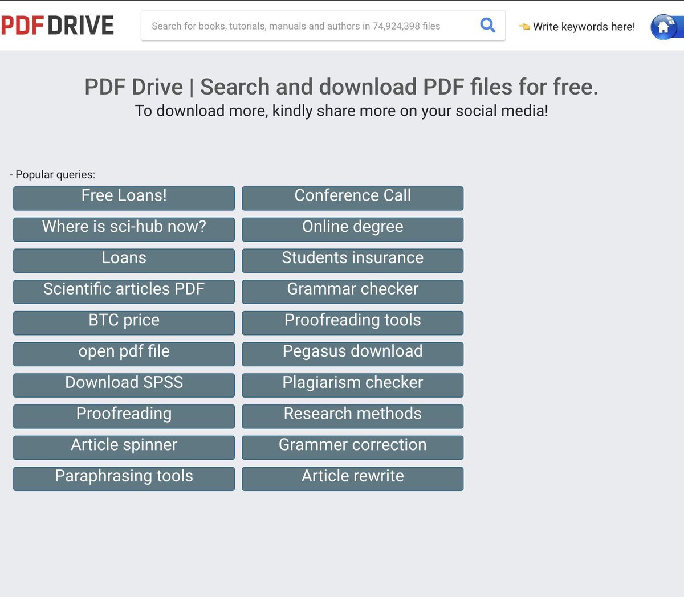Image resolution: width=684 pixels, height=597 pixels.
Task: Open the Students insurance query
Action: (353, 260)
